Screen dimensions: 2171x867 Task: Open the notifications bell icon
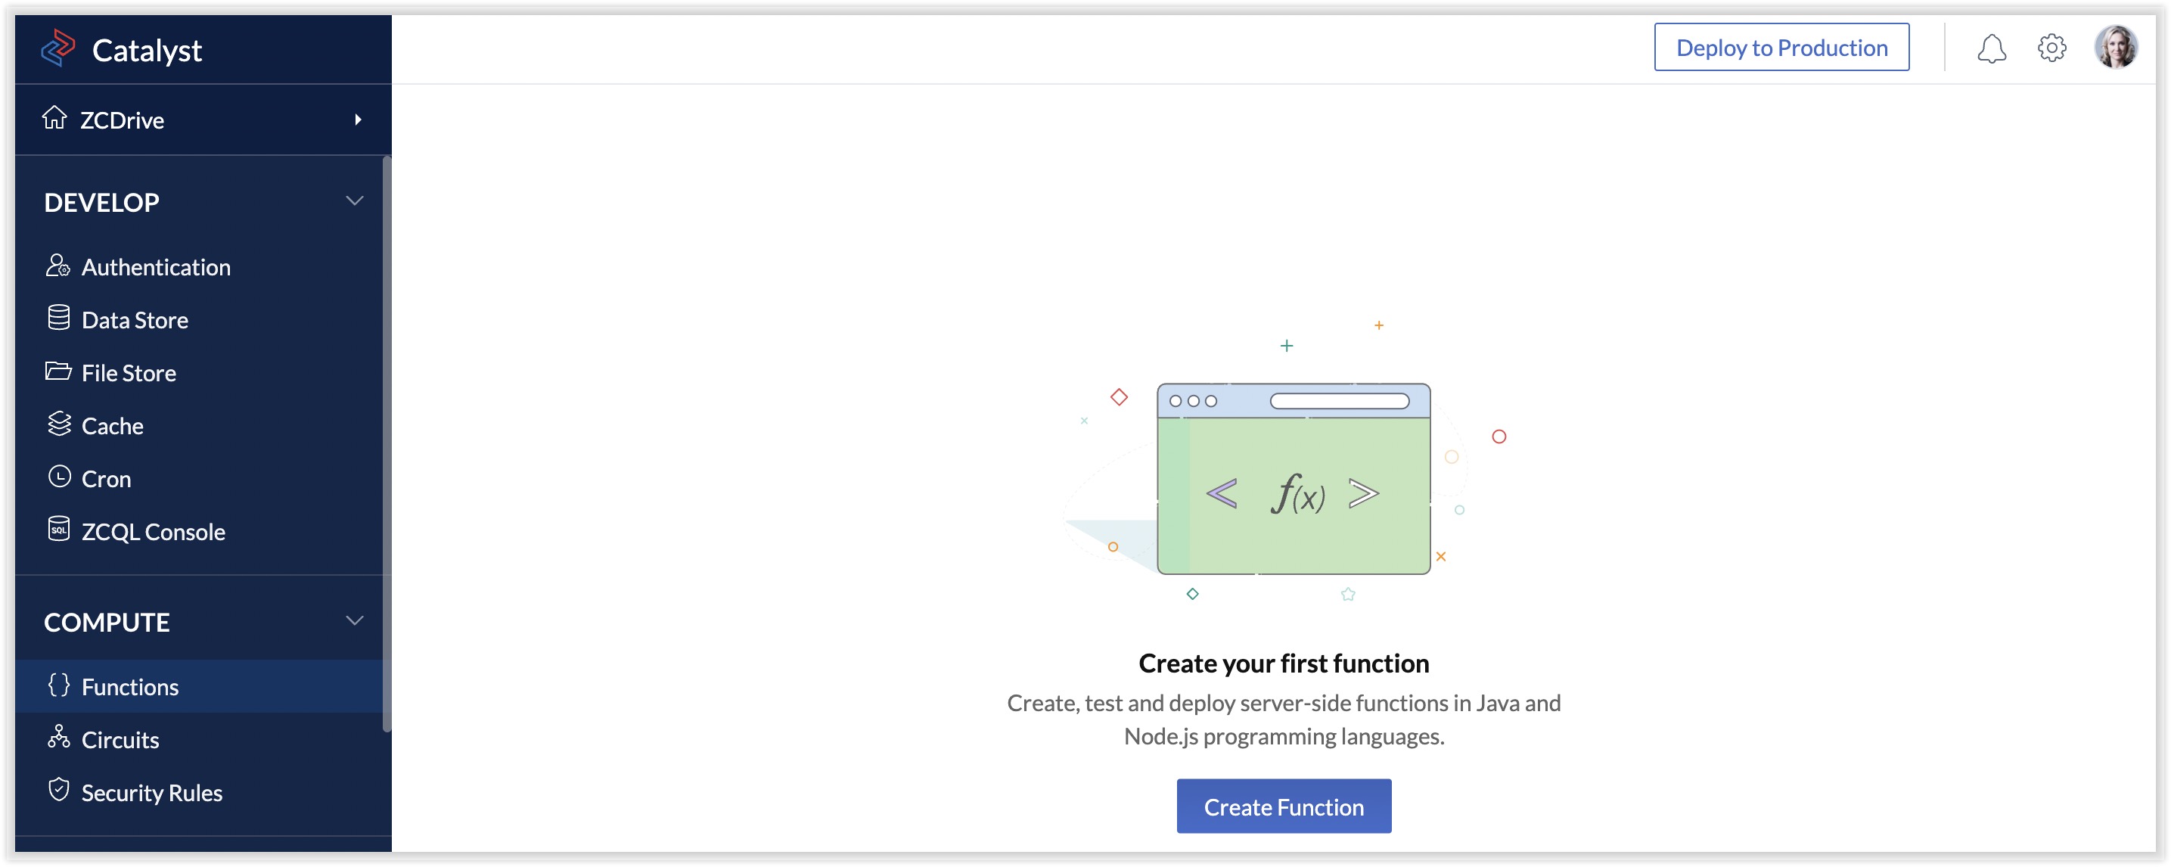pyautogui.click(x=1992, y=49)
